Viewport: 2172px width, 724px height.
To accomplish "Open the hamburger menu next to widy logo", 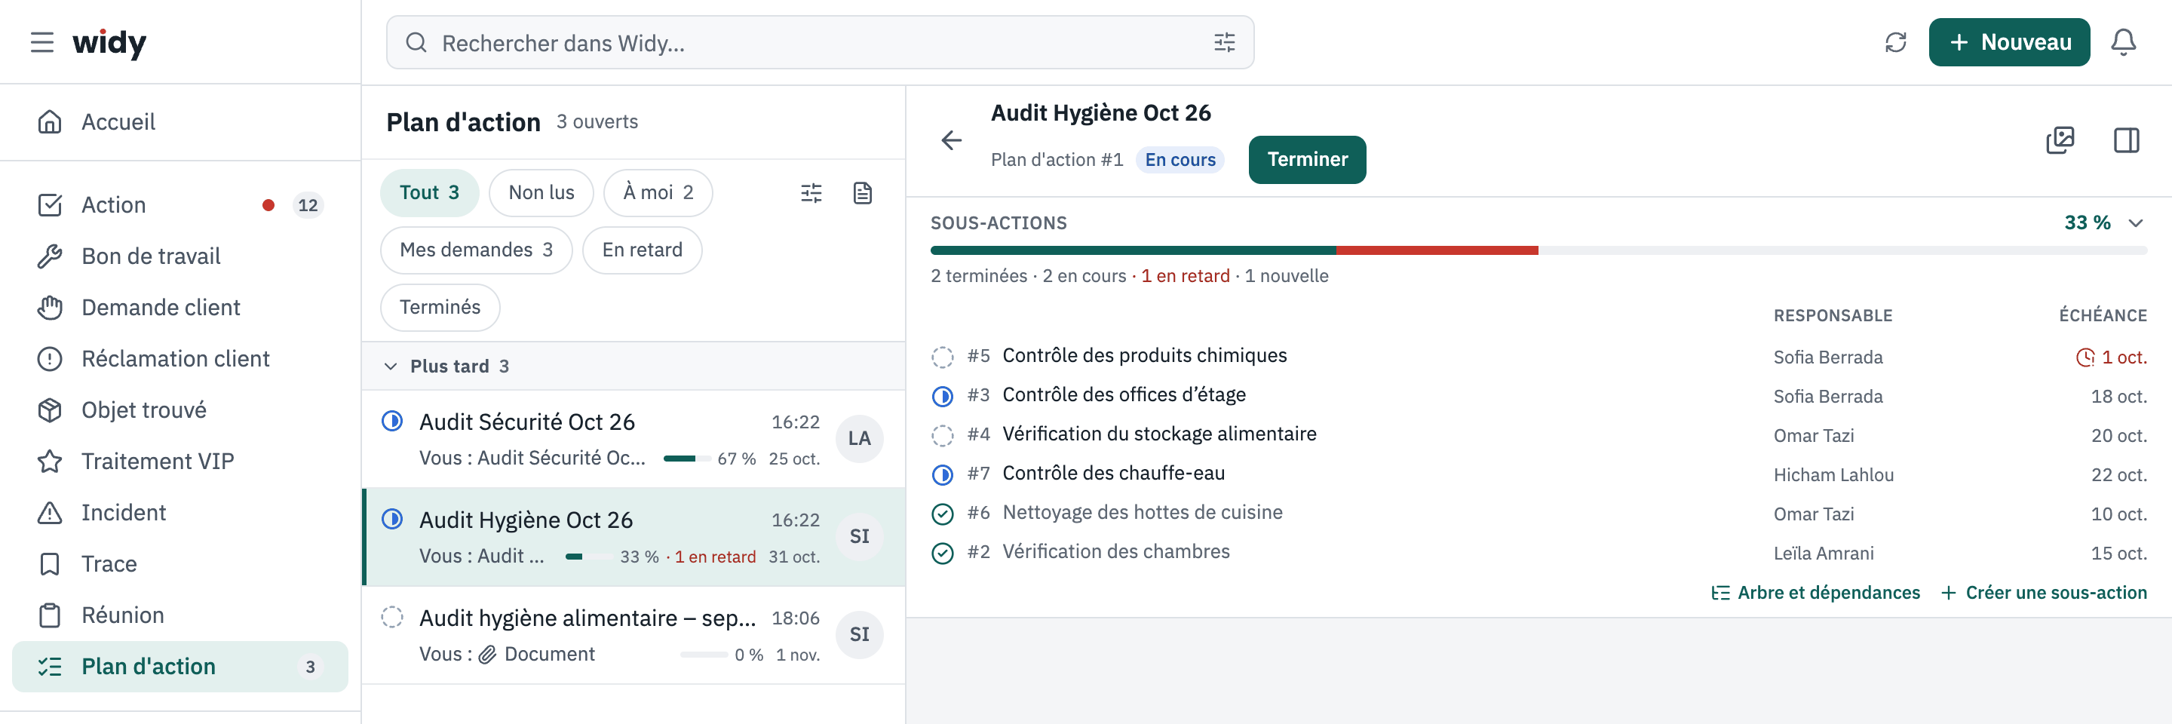I will 42,42.
